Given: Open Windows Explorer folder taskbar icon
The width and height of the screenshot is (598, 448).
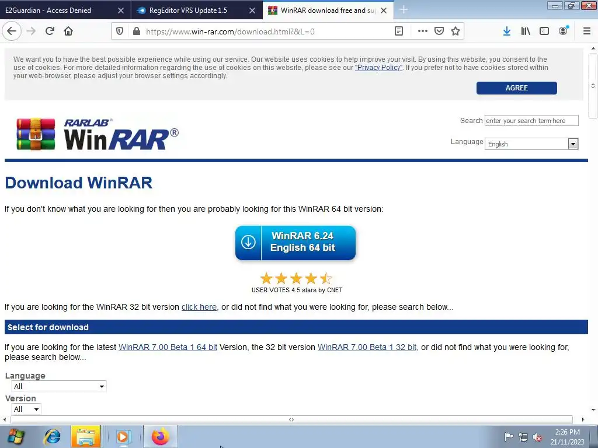Looking at the screenshot, I should tap(86, 436).
